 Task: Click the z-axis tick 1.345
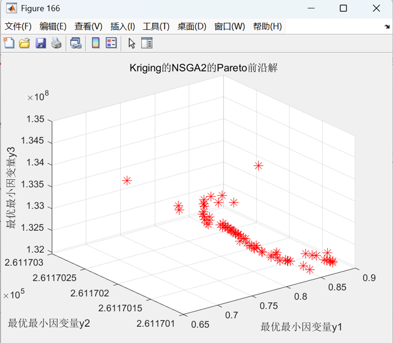click(x=32, y=141)
